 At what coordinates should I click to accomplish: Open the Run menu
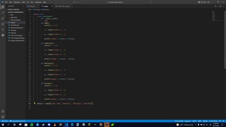(x=32, y=2)
